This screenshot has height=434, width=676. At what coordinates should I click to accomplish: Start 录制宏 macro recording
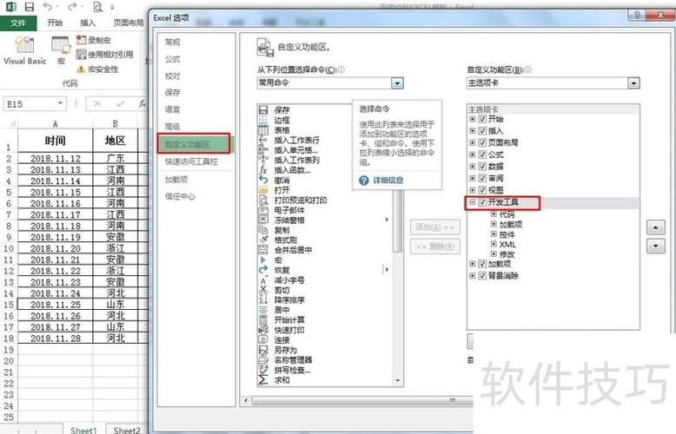tap(94, 40)
